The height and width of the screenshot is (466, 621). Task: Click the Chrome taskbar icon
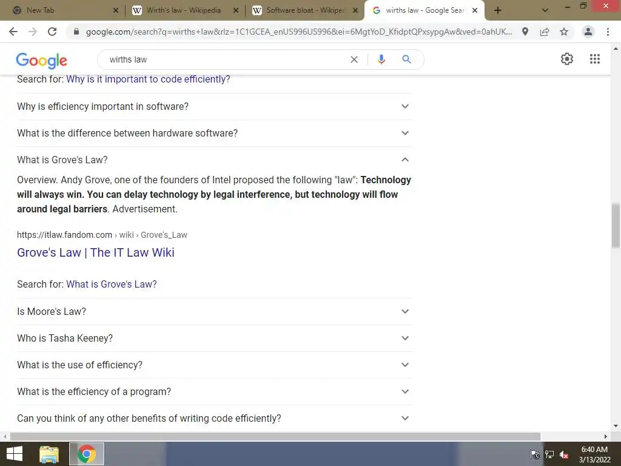pos(87,454)
